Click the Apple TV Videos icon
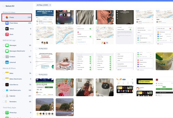The width and height of the screenshot is (173, 118). click(x=7, y=29)
